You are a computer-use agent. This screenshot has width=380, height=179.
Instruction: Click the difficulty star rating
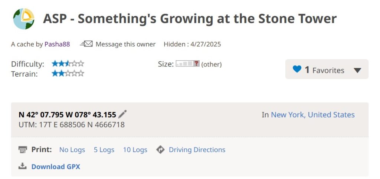point(68,64)
